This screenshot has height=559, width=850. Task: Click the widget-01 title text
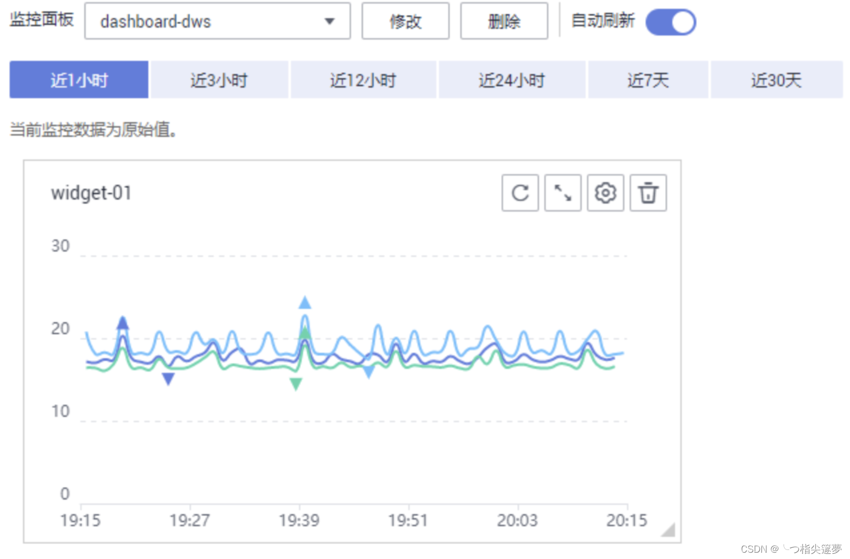pyautogui.click(x=91, y=193)
